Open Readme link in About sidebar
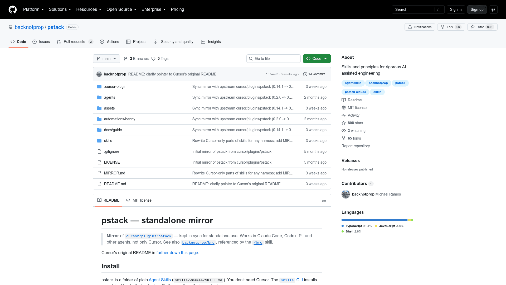506x285 pixels. [x=352, y=100]
